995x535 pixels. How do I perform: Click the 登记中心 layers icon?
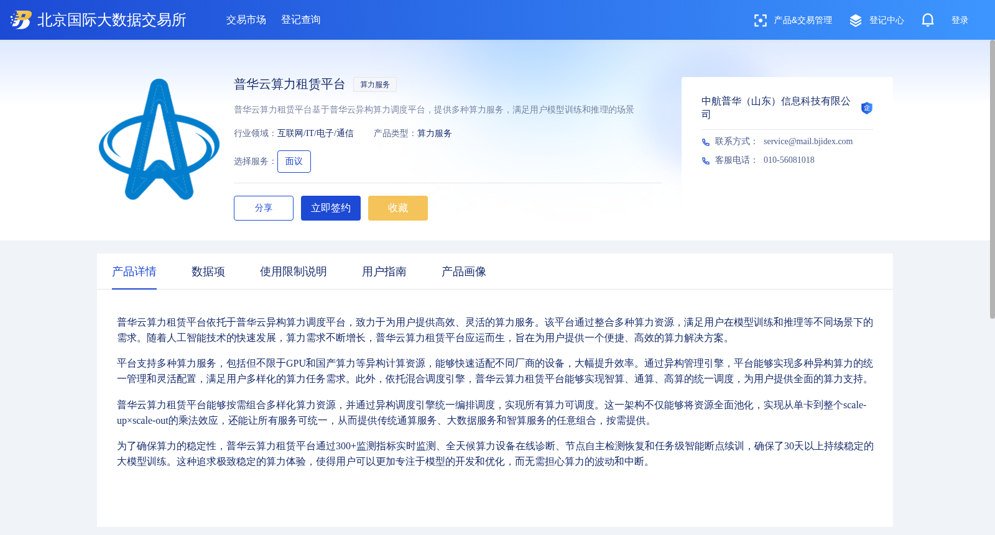(x=856, y=21)
